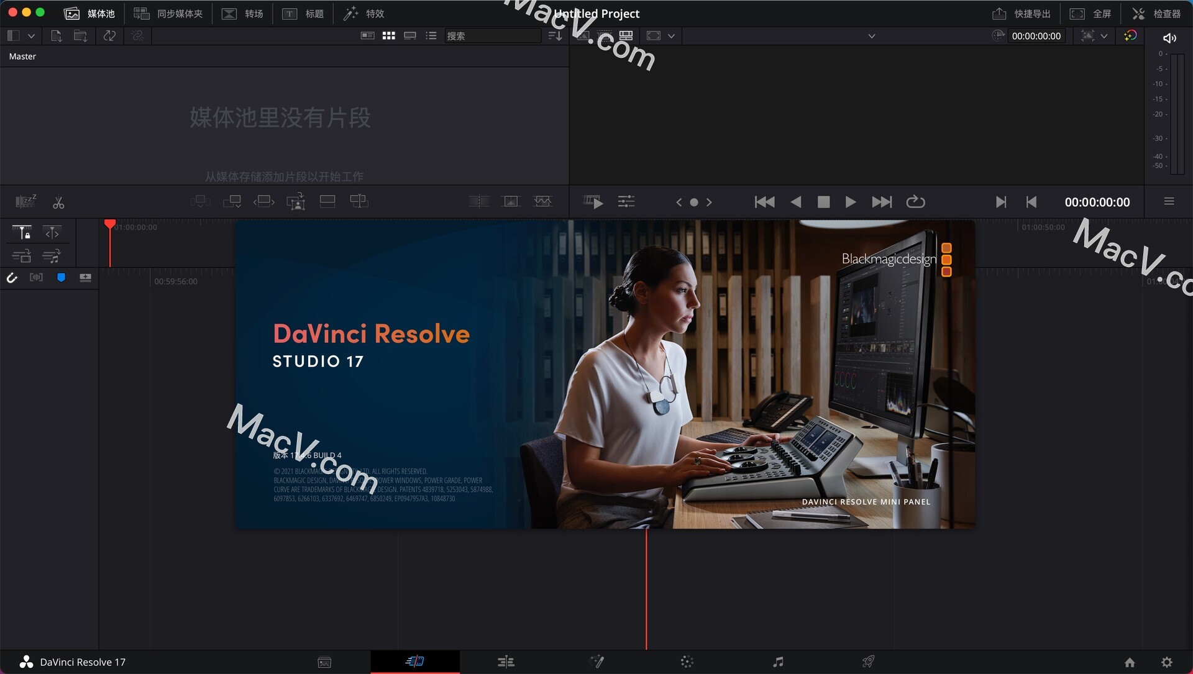The height and width of the screenshot is (674, 1193).
Task: Switch media pool to metadata view
Action: click(368, 35)
